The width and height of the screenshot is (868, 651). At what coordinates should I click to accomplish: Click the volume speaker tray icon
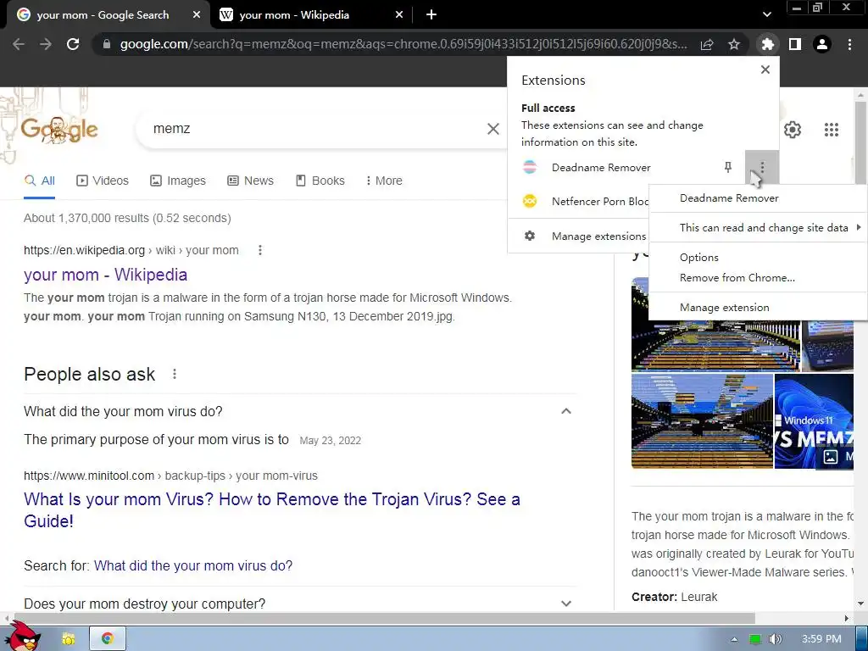tap(775, 639)
